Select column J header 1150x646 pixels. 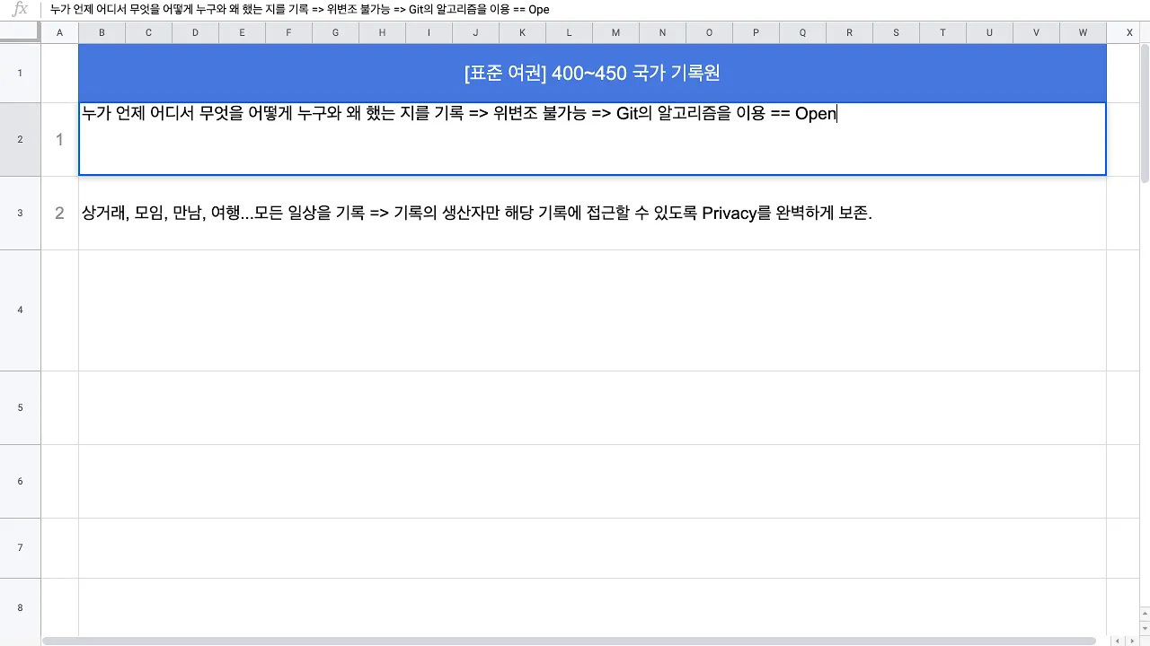pyautogui.click(x=475, y=32)
